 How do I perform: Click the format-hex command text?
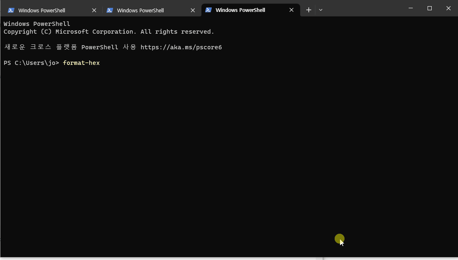pyautogui.click(x=81, y=63)
